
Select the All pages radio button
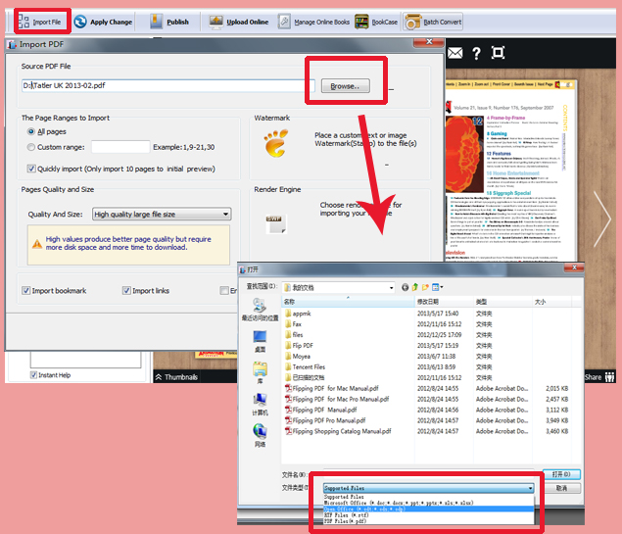point(31,131)
